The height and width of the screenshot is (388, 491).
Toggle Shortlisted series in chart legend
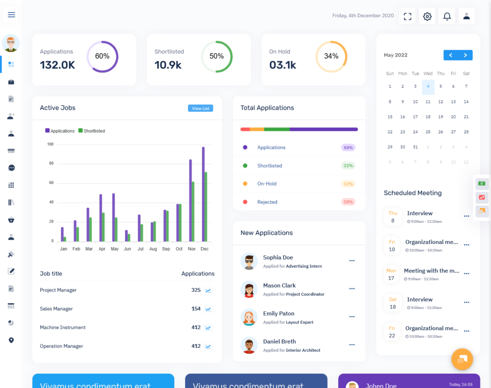point(92,131)
